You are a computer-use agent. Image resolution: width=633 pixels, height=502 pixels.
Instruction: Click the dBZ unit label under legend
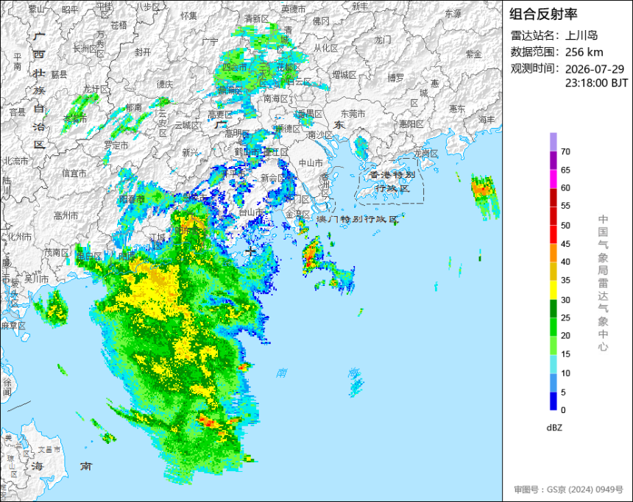point(554,428)
